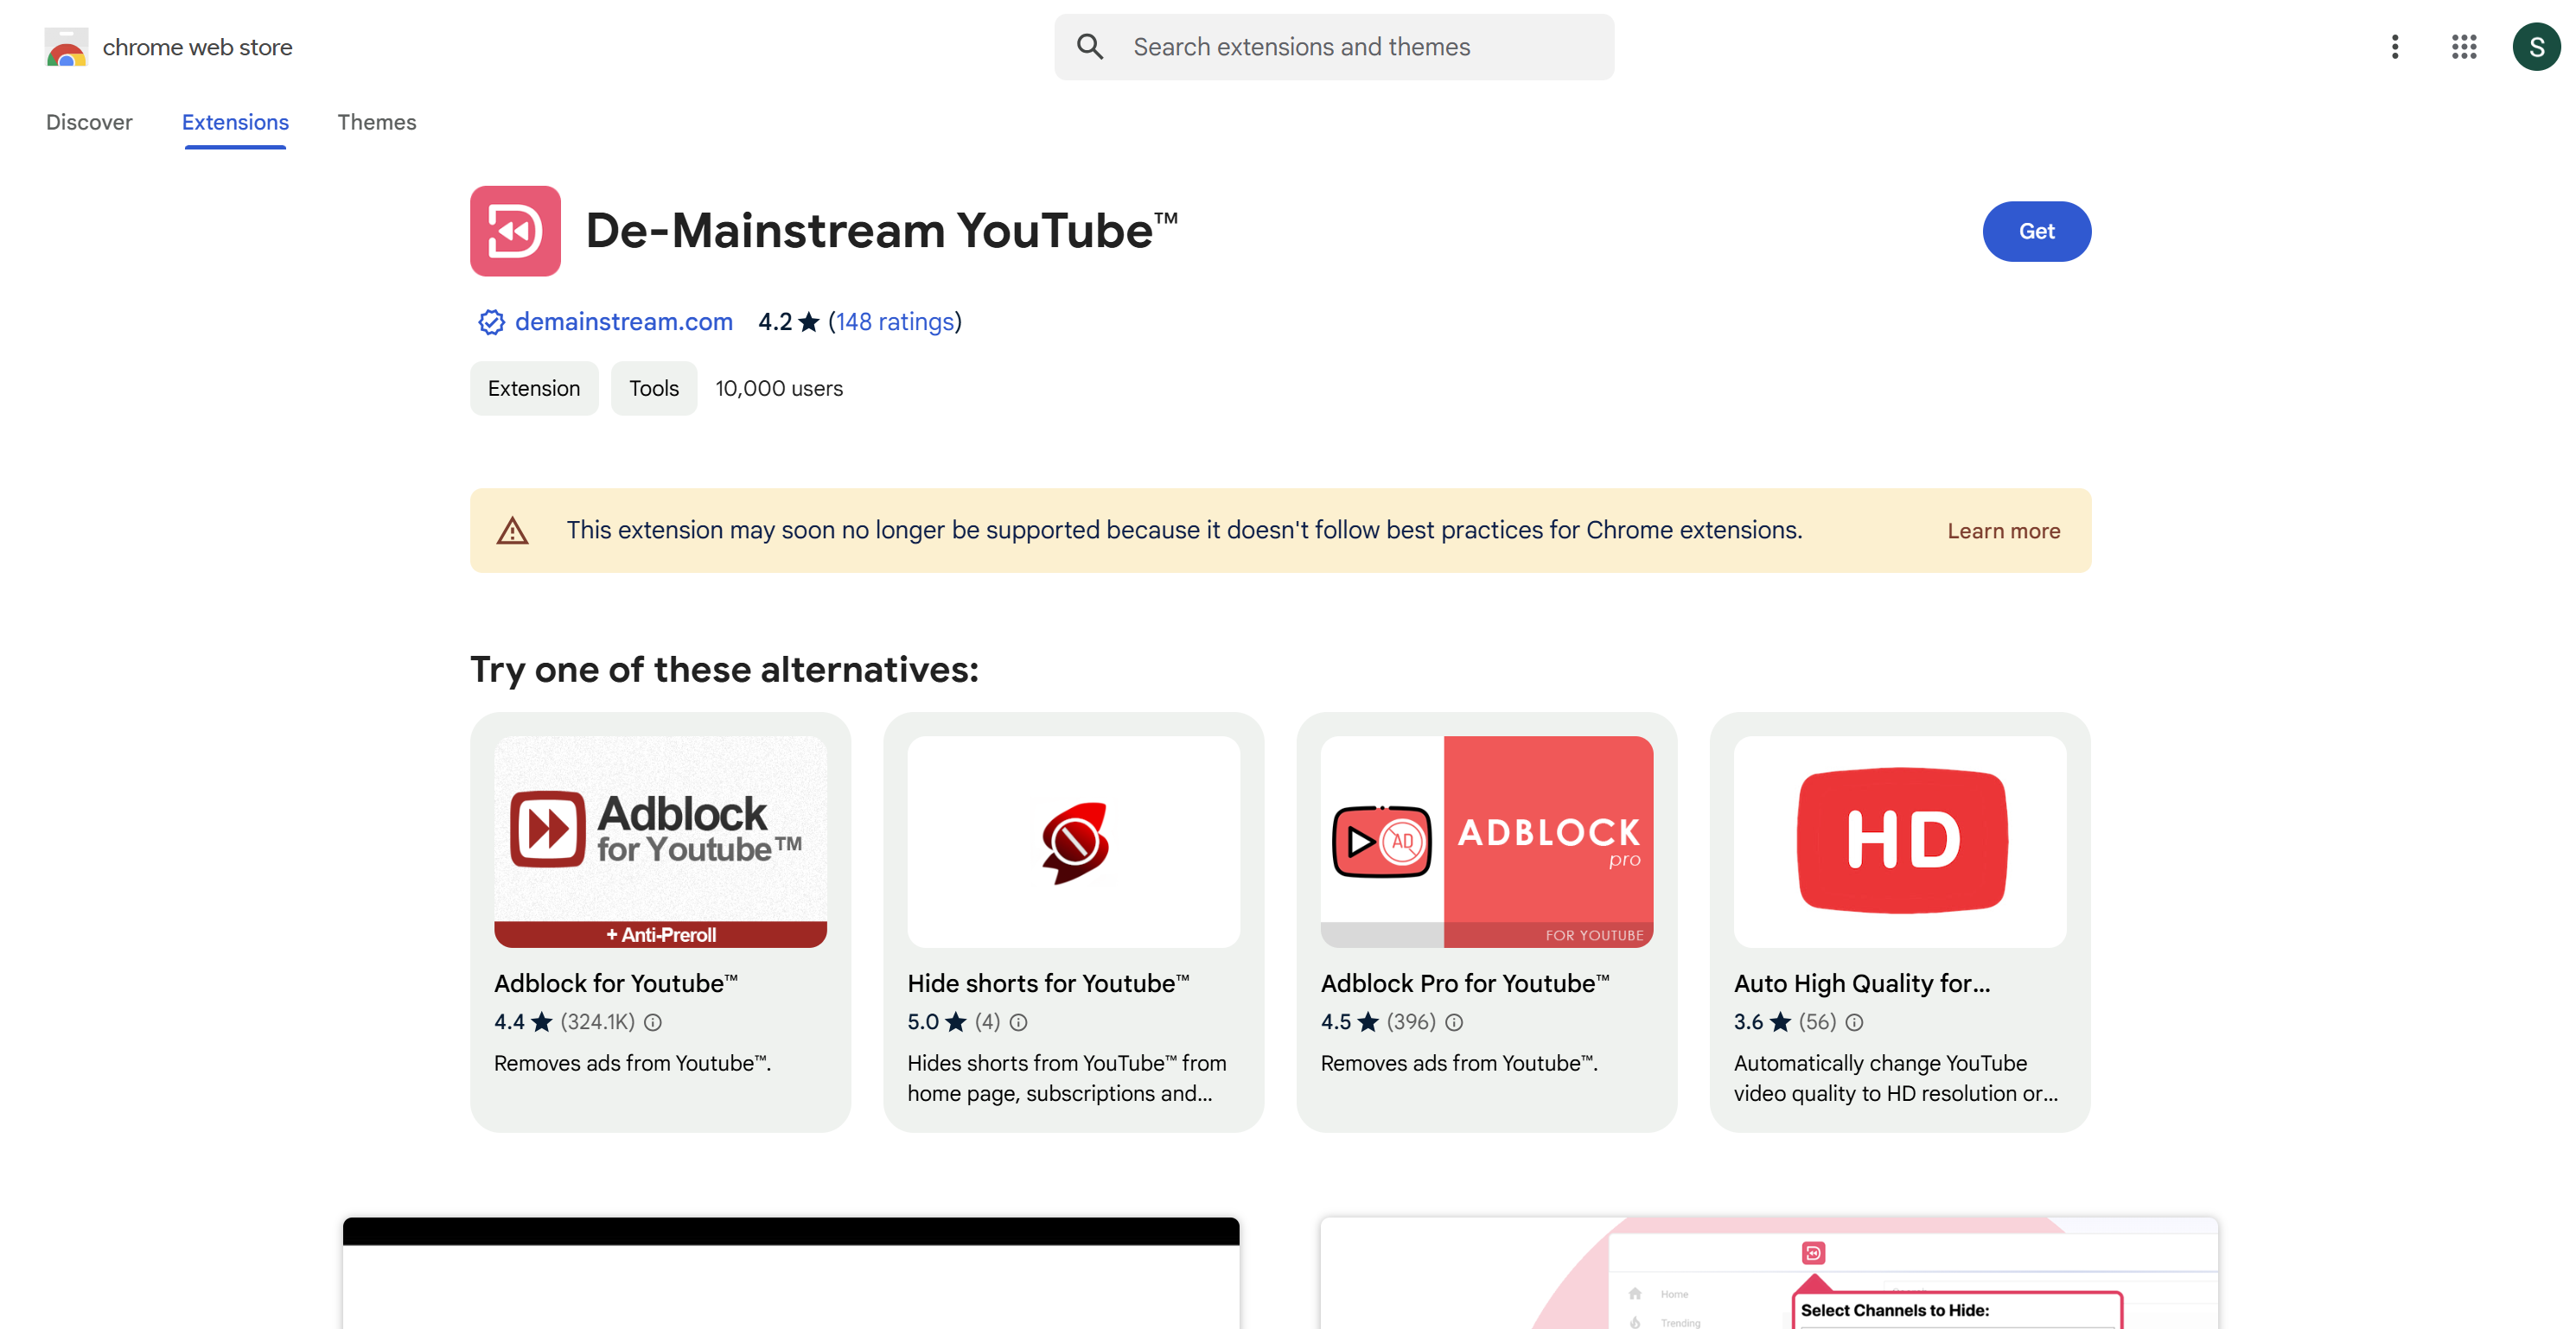Open Hide shorts for Youtube thumbnail image

1074,842
